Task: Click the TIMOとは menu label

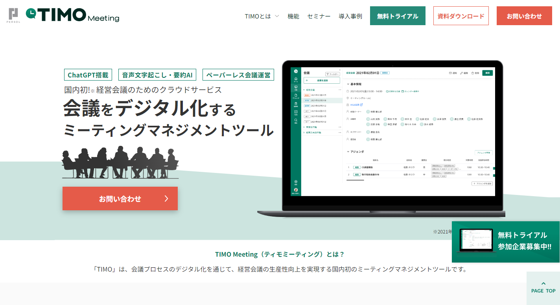Action: click(x=258, y=16)
